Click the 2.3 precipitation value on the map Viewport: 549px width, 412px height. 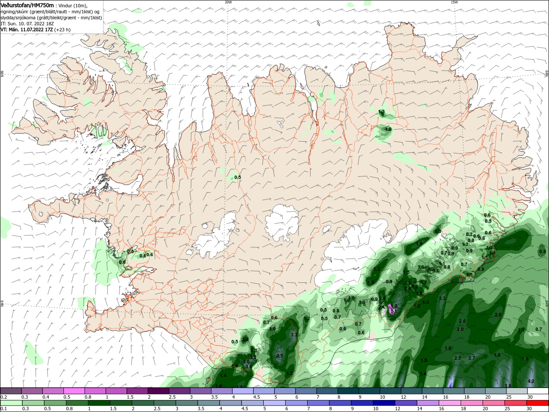[x=442, y=298]
